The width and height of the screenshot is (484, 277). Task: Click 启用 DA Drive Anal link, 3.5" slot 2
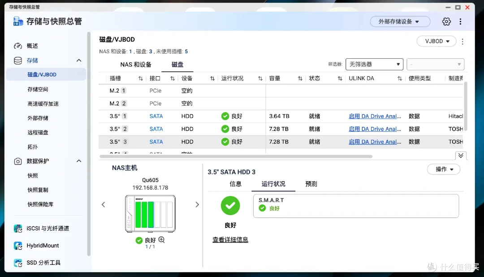[x=375, y=129]
